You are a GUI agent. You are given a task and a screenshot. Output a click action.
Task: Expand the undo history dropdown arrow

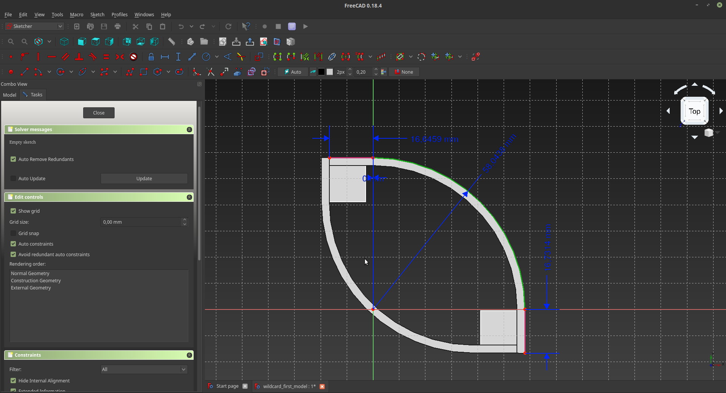click(x=191, y=26)
